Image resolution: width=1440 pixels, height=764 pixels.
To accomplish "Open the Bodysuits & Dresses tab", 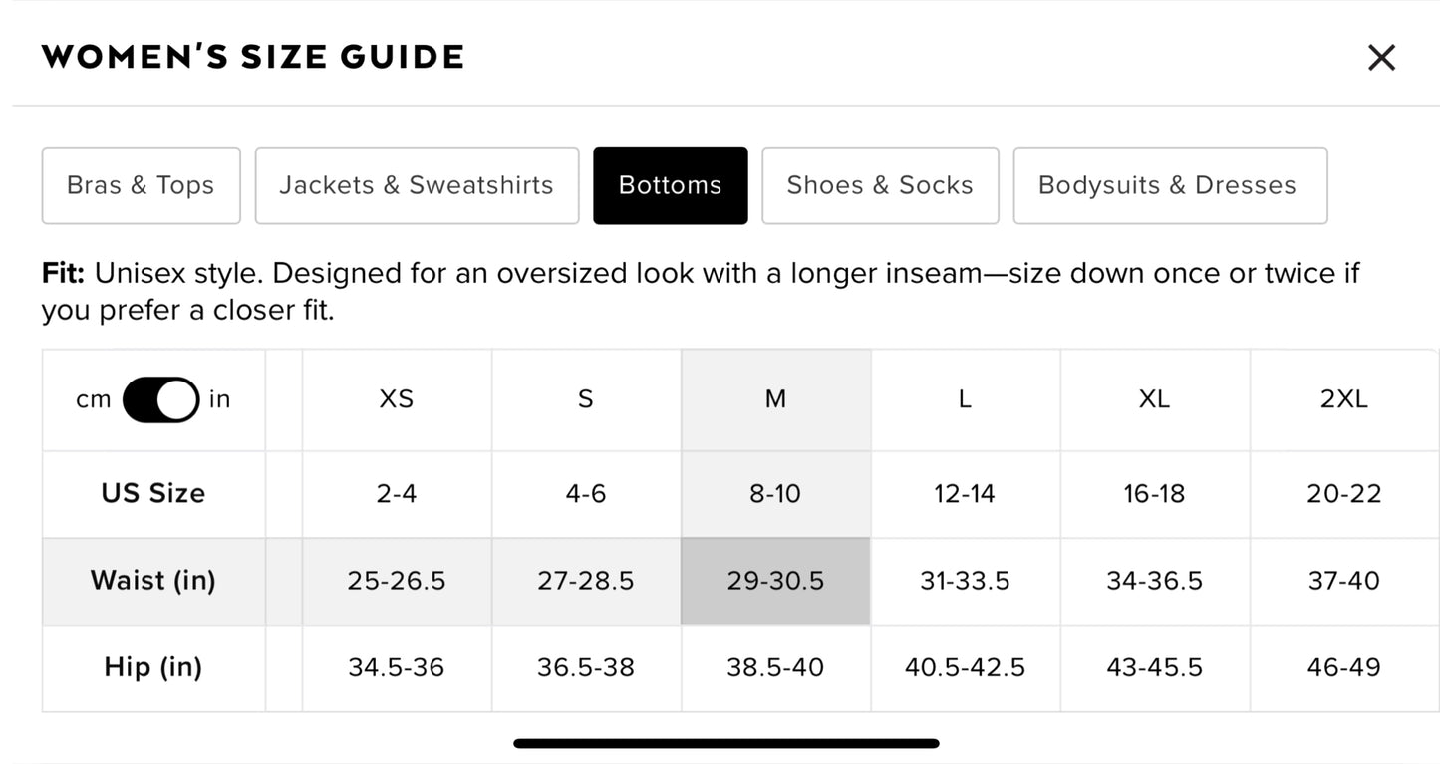I will [1169, 186].
